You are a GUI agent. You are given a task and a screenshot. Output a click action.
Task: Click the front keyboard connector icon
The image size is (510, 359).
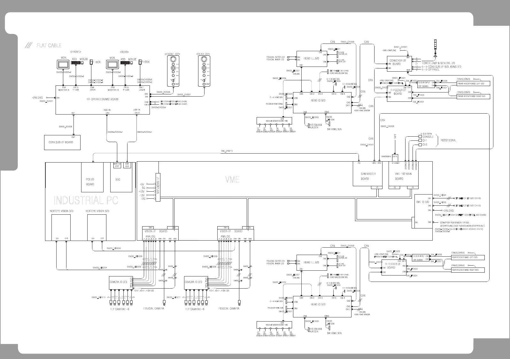(75, 63)
